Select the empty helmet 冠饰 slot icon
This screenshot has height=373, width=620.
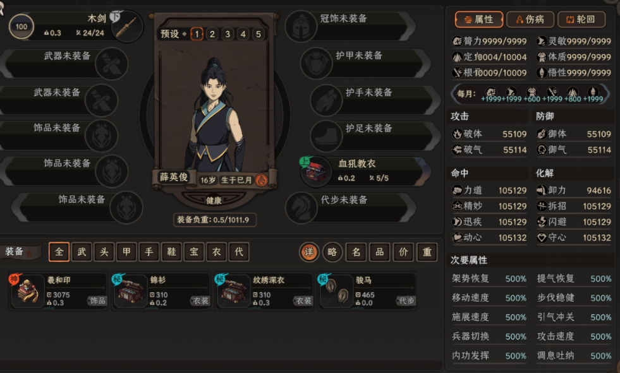301,27
